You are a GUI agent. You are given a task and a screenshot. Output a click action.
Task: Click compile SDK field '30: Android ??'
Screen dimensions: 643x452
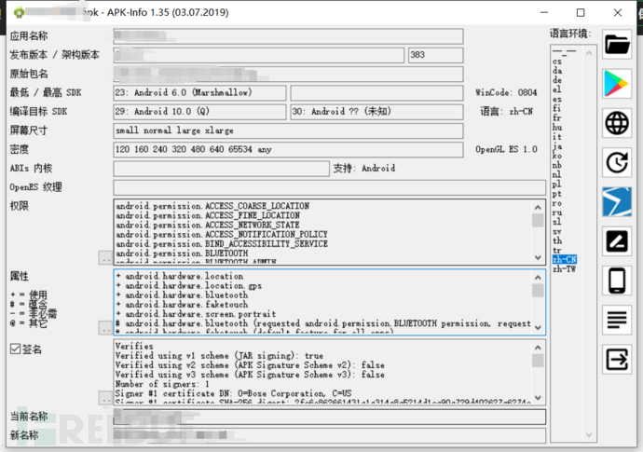(x=376, y=112)
